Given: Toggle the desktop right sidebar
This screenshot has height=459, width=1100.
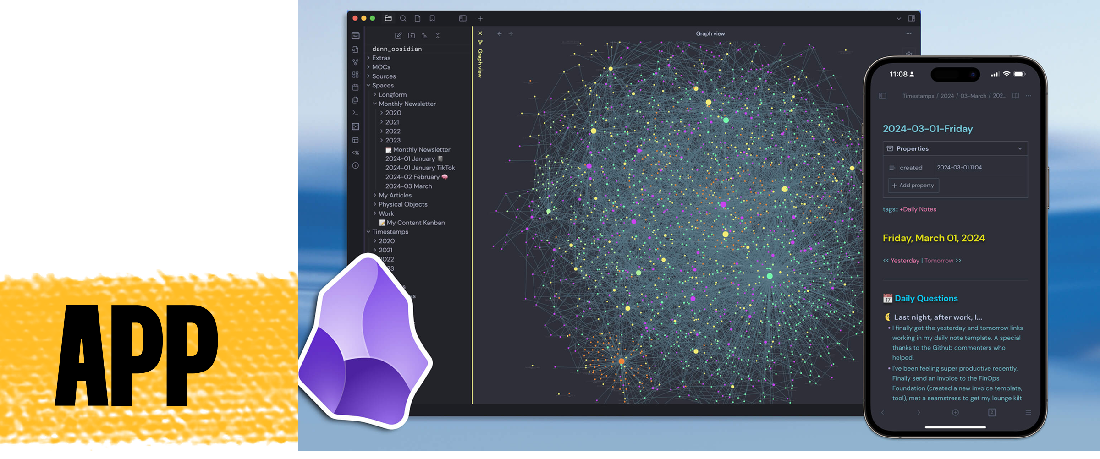Looking at the screenshot, I should pos(912,18).
